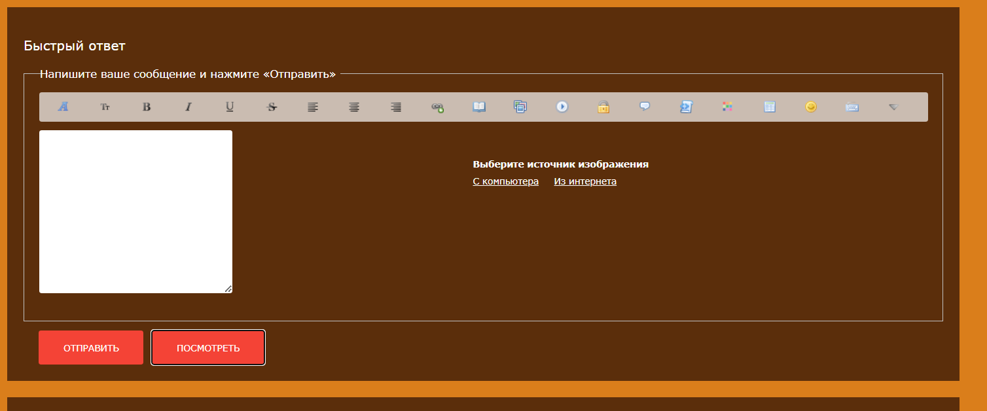Open the font size tool
Screen dimensions: 987x411
coord(105,107)
